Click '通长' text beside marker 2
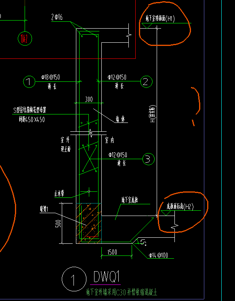Viewport: 235px width, 301px height. [x=120, y=86]
